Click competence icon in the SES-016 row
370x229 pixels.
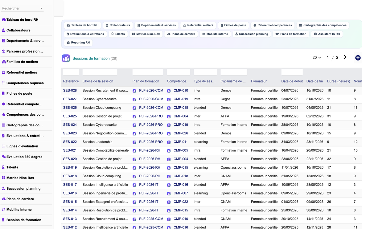(169, 194)
